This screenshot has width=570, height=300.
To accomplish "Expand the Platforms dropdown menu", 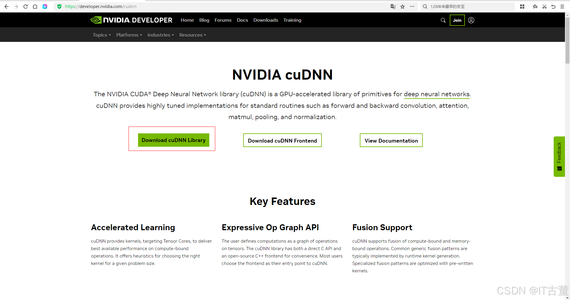I will pyautogui.click(x=129, y=35).
